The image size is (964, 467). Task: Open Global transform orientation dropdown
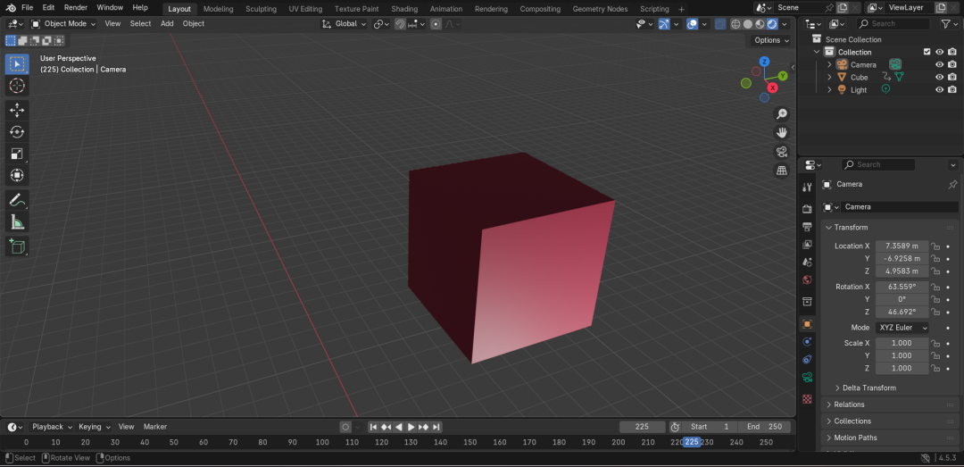click(x=345, y=24)
